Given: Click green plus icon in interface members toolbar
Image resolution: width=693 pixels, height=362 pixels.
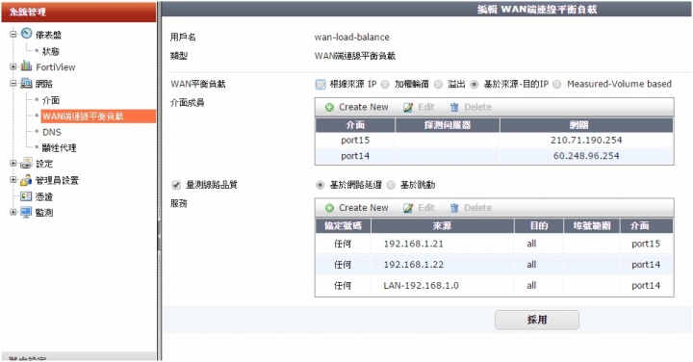Looking at the screenshot, I should (x=329, y=108).
